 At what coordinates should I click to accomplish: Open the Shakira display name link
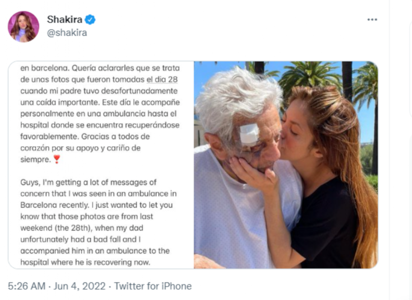coord(65,20)
